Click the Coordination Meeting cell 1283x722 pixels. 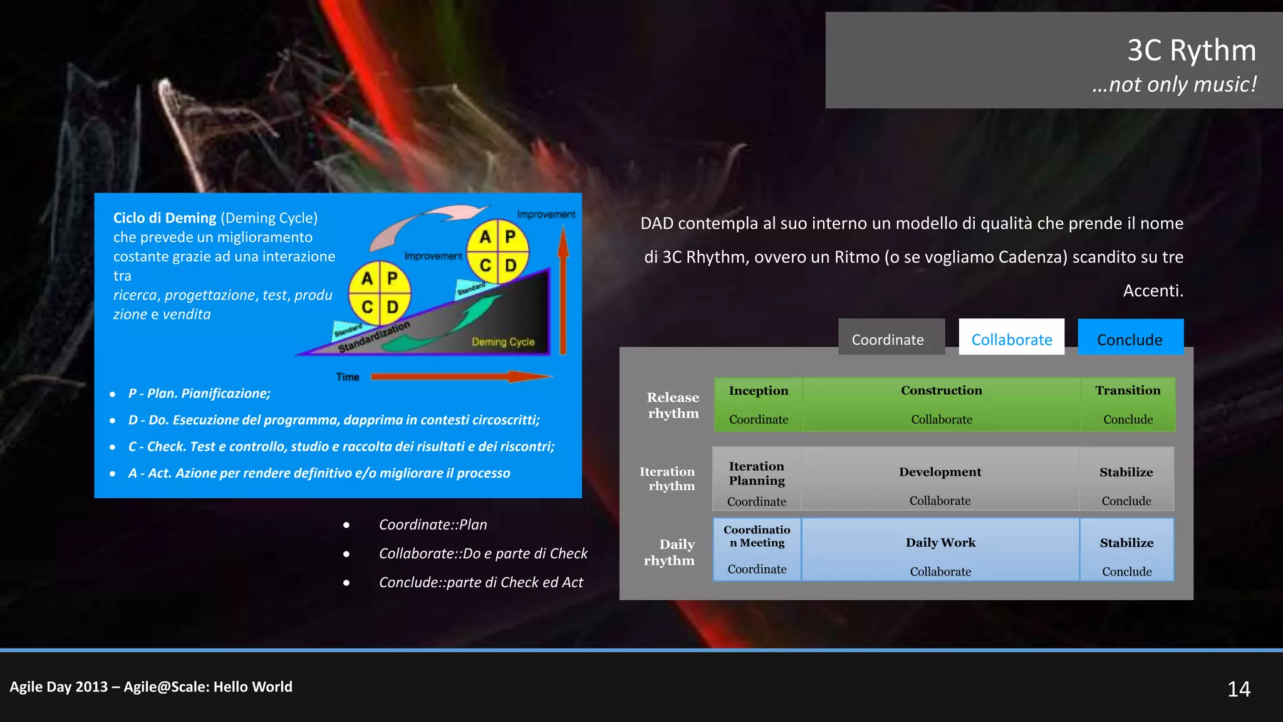coord(757,549)
